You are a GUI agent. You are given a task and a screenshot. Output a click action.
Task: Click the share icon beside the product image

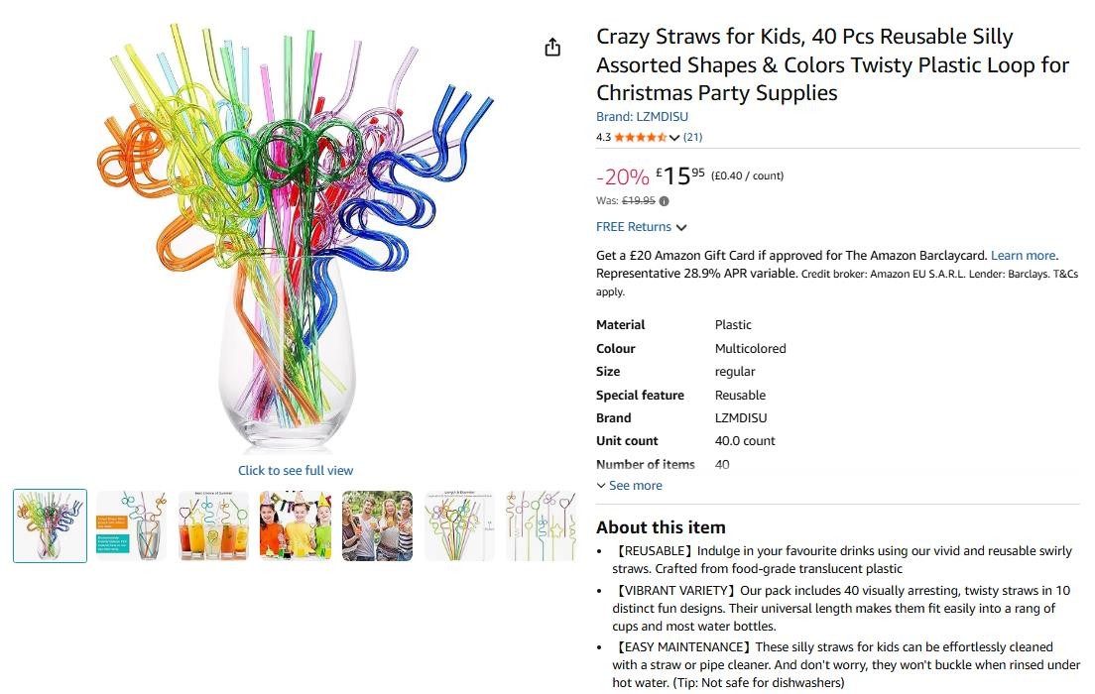[x=552, y=48]
